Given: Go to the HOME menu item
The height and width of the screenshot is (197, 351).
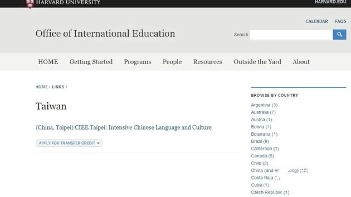Looking at the screenshot, I should point(48,62).
